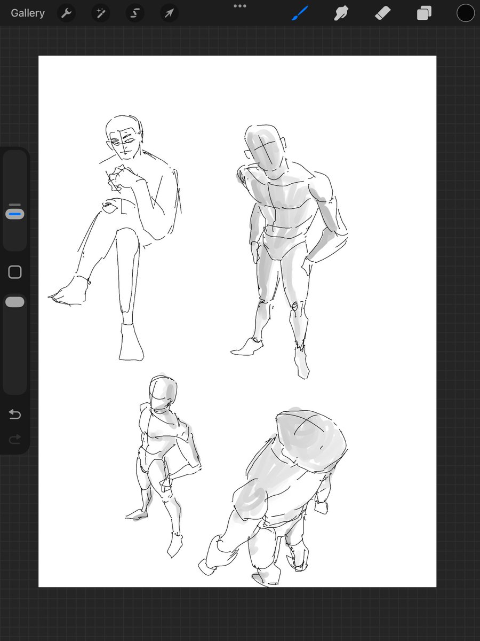Select the Eraser tool

(383, 13)
